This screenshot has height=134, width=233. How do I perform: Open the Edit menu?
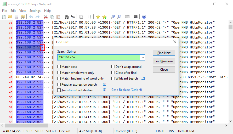point(13,11)
